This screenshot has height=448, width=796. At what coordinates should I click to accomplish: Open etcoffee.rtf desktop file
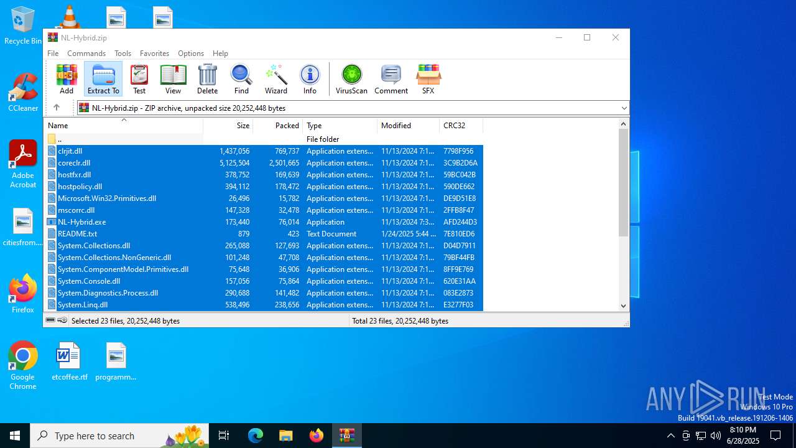click(69, 361)
